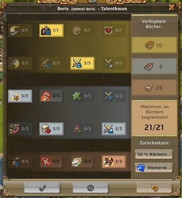This screenshot has width=182, height=198.
Task: Choose the bullseye arrow talent 0/3
Action: 20,129
